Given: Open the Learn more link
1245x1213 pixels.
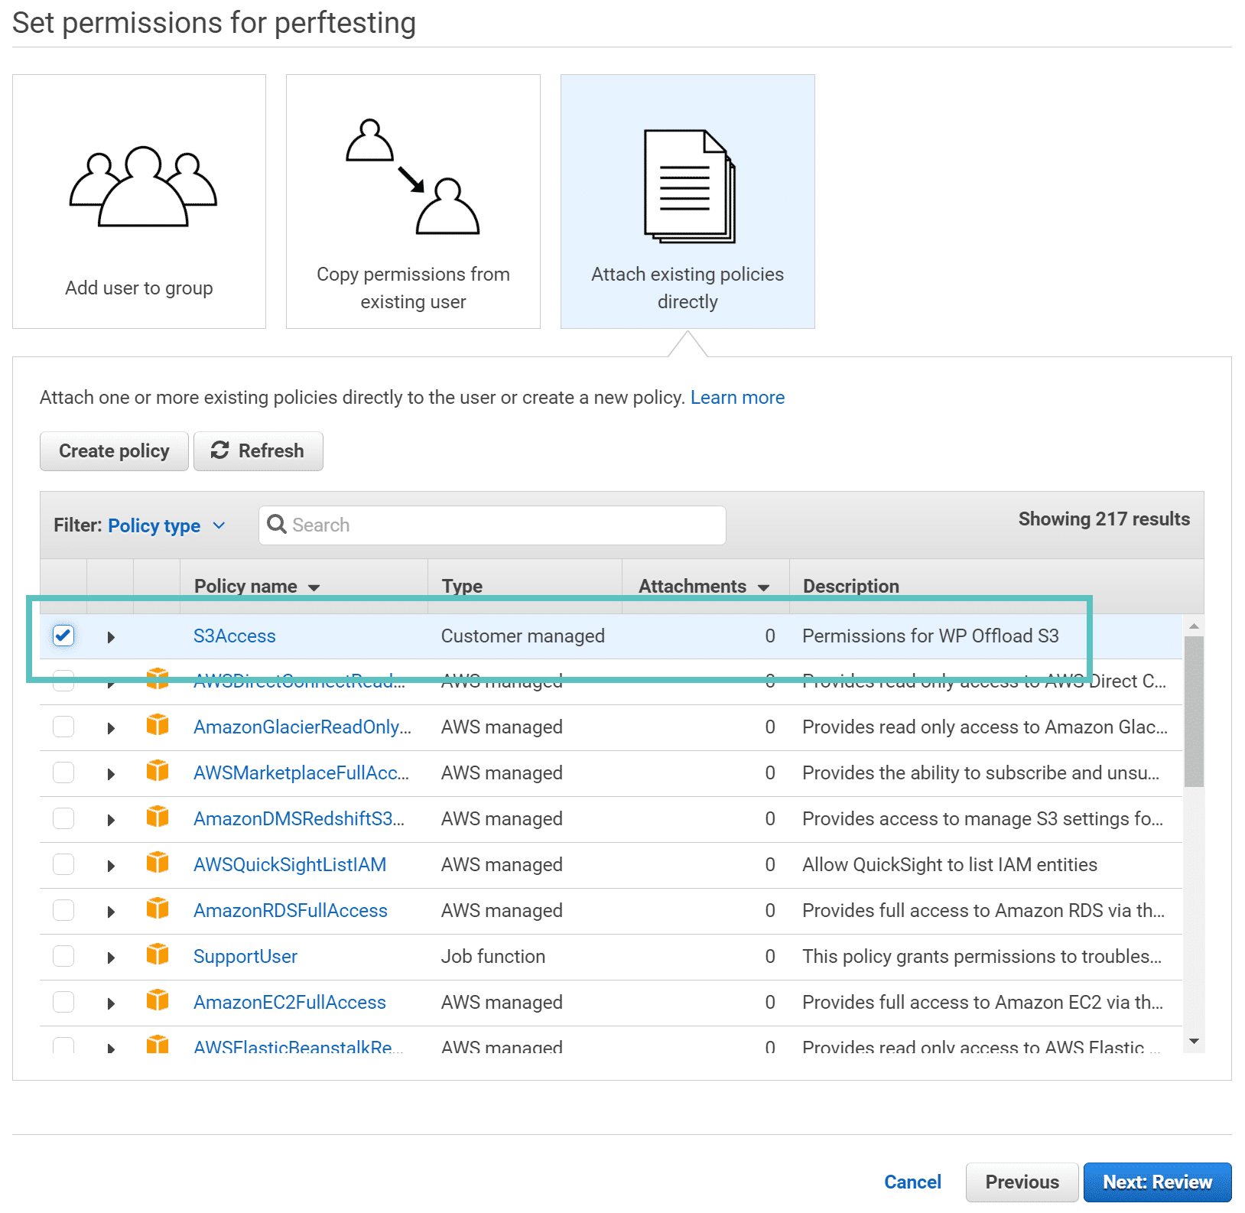Looking at the screenshot, I should click(x=736, y=397).
